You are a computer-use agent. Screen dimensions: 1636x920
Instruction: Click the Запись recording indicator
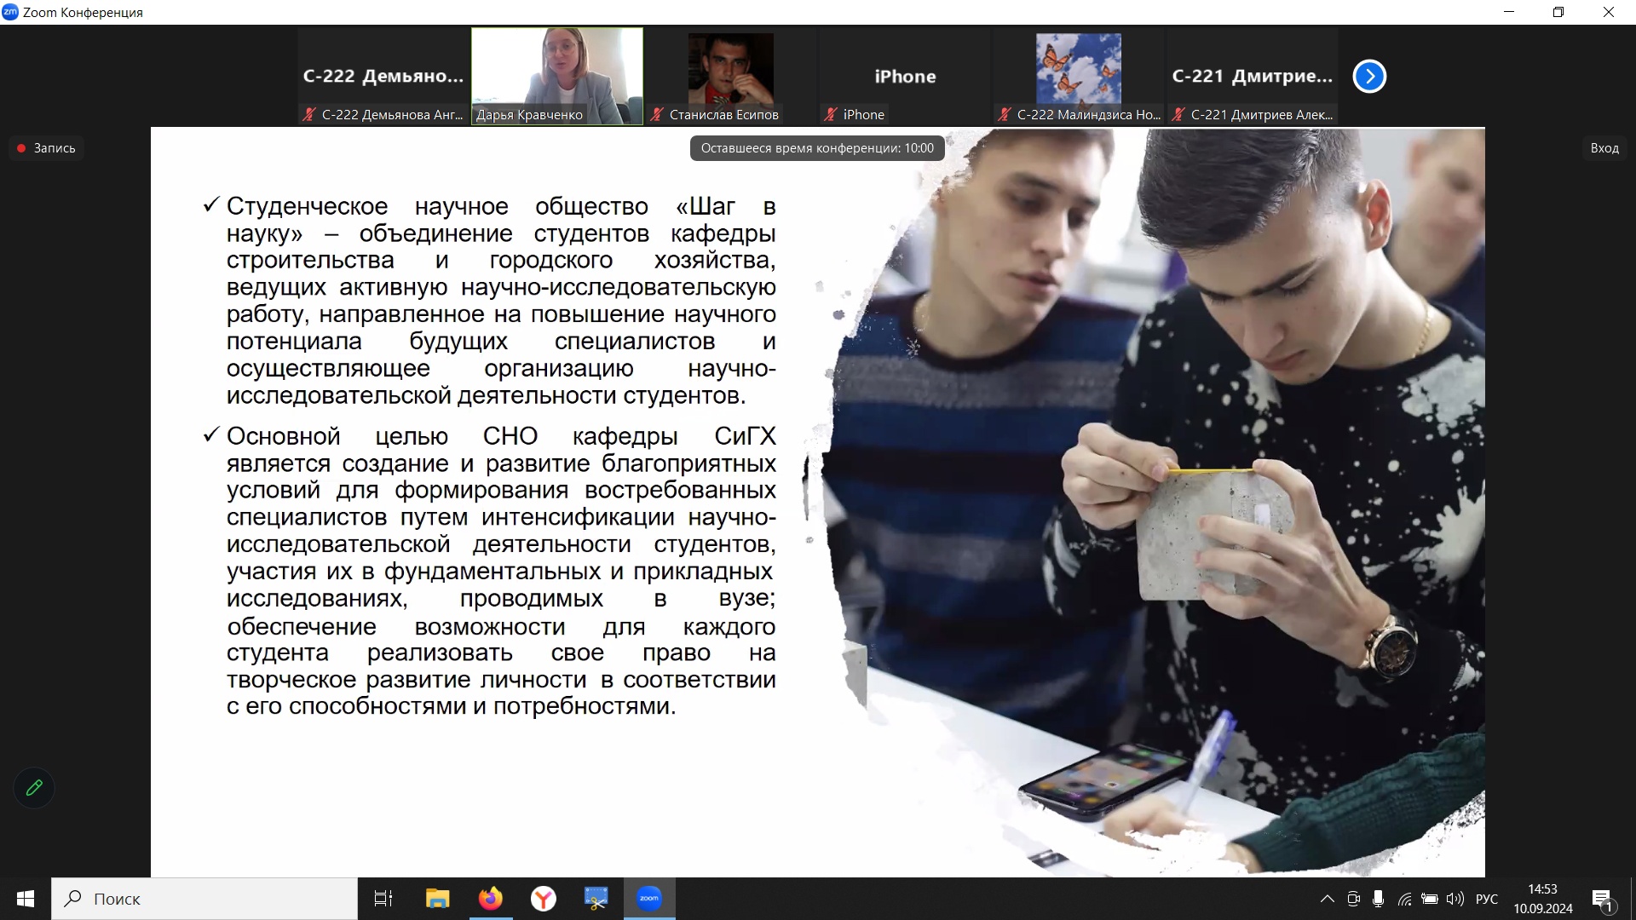tap(47, 148)
